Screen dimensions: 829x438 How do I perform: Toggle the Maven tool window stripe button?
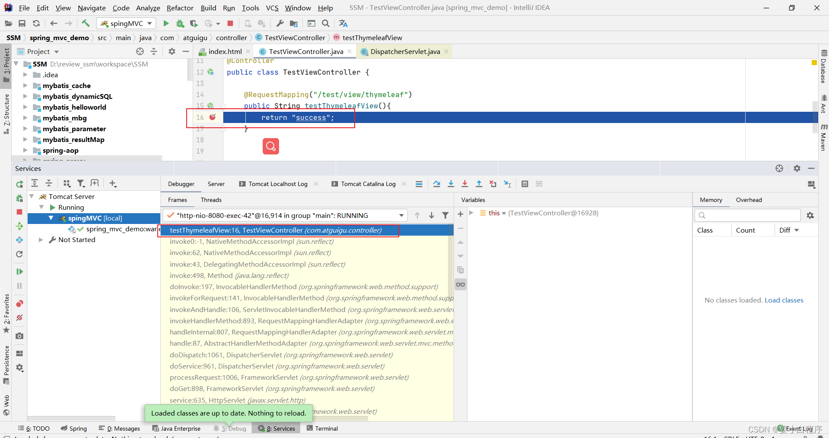pos(823,138)
